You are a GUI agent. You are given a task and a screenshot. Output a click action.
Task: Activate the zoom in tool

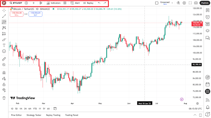(x=4, y=65)
